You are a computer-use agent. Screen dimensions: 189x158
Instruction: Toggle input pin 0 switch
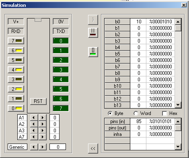point(16,108)
